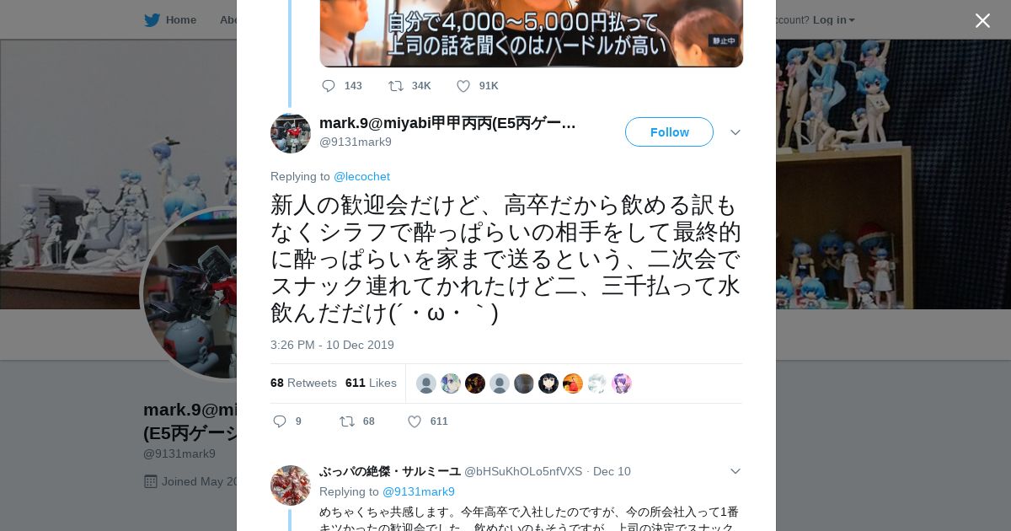Screen dimensions: 1011x531
Task: Open the @lecochet profile link
Action: (361, 176)
